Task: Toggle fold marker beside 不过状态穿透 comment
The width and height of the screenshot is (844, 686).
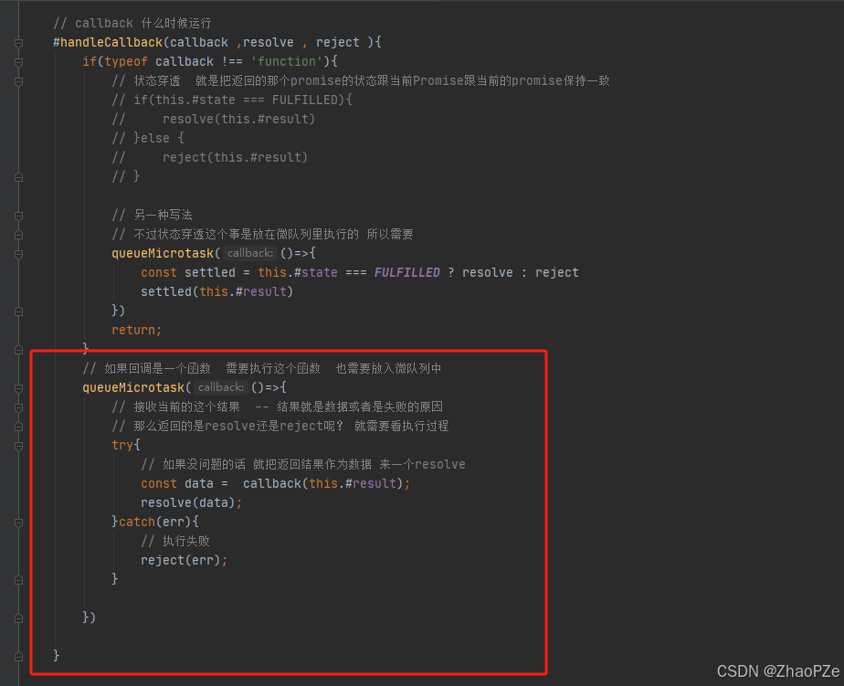Action: [18, 235]
